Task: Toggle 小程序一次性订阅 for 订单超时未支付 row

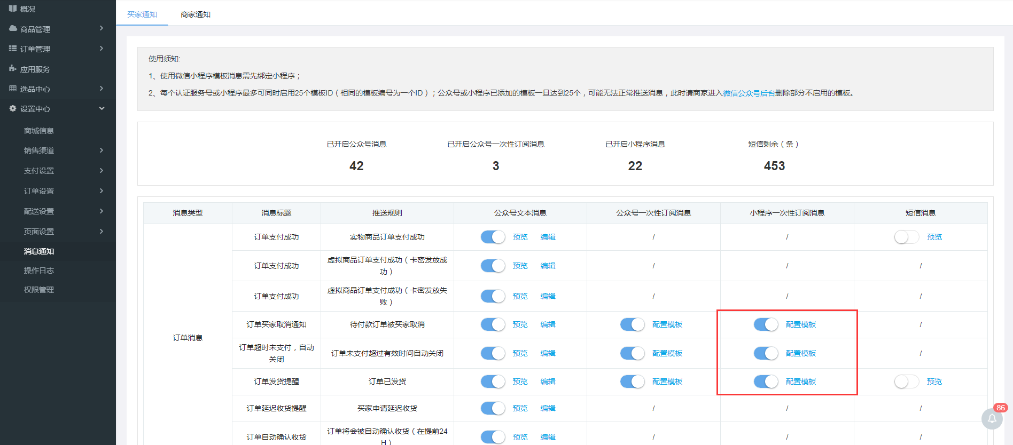Action: 766,353
